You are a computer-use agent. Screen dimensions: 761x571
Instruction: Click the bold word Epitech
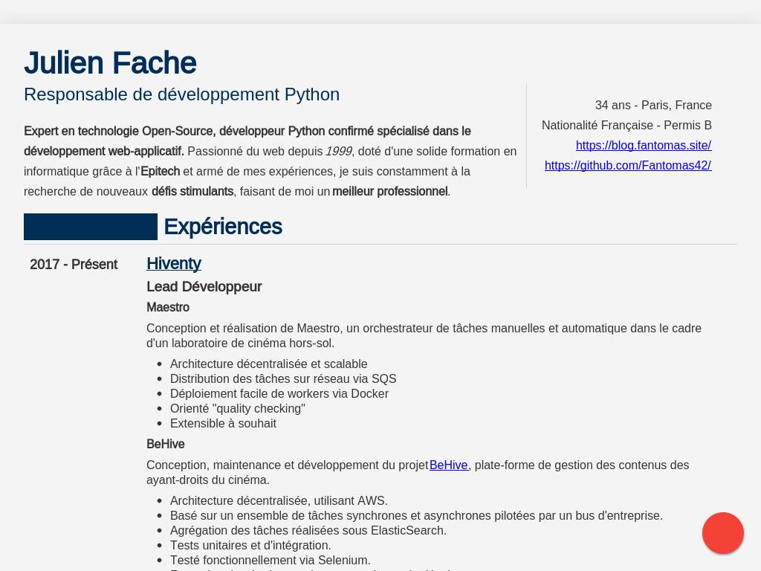(161, 172)
